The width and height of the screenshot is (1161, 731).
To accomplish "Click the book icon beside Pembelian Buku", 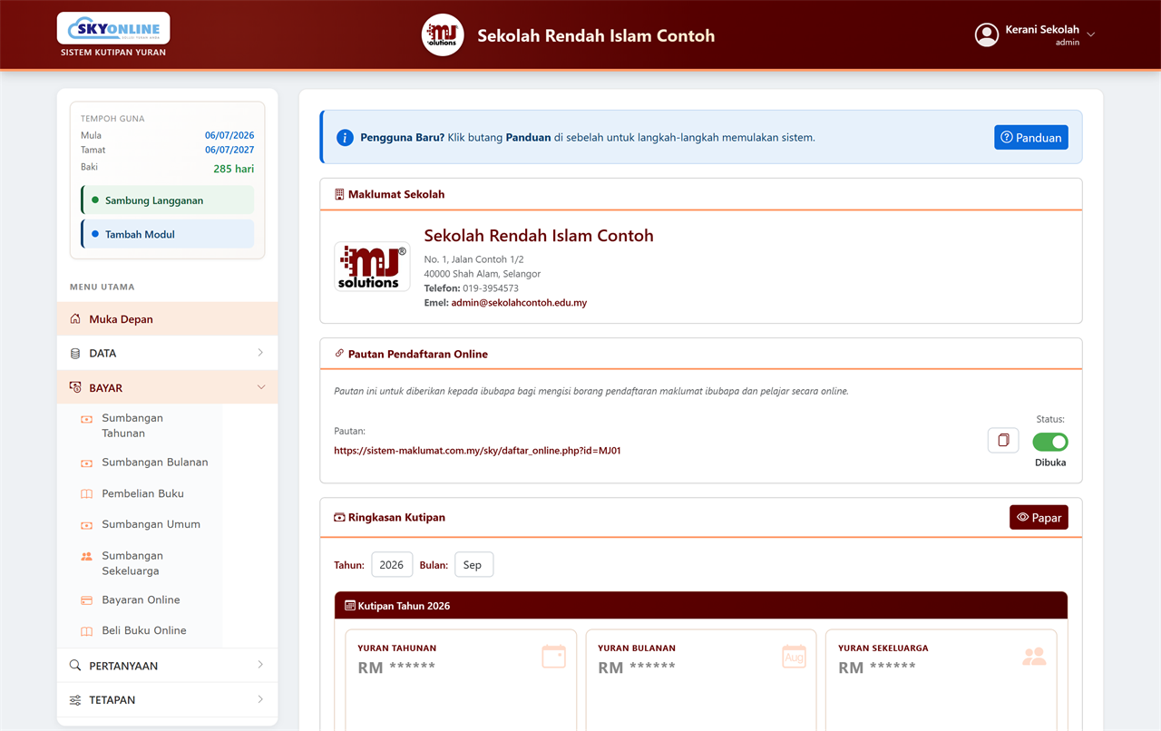I will pyautogui.click(x=87, y=494).
